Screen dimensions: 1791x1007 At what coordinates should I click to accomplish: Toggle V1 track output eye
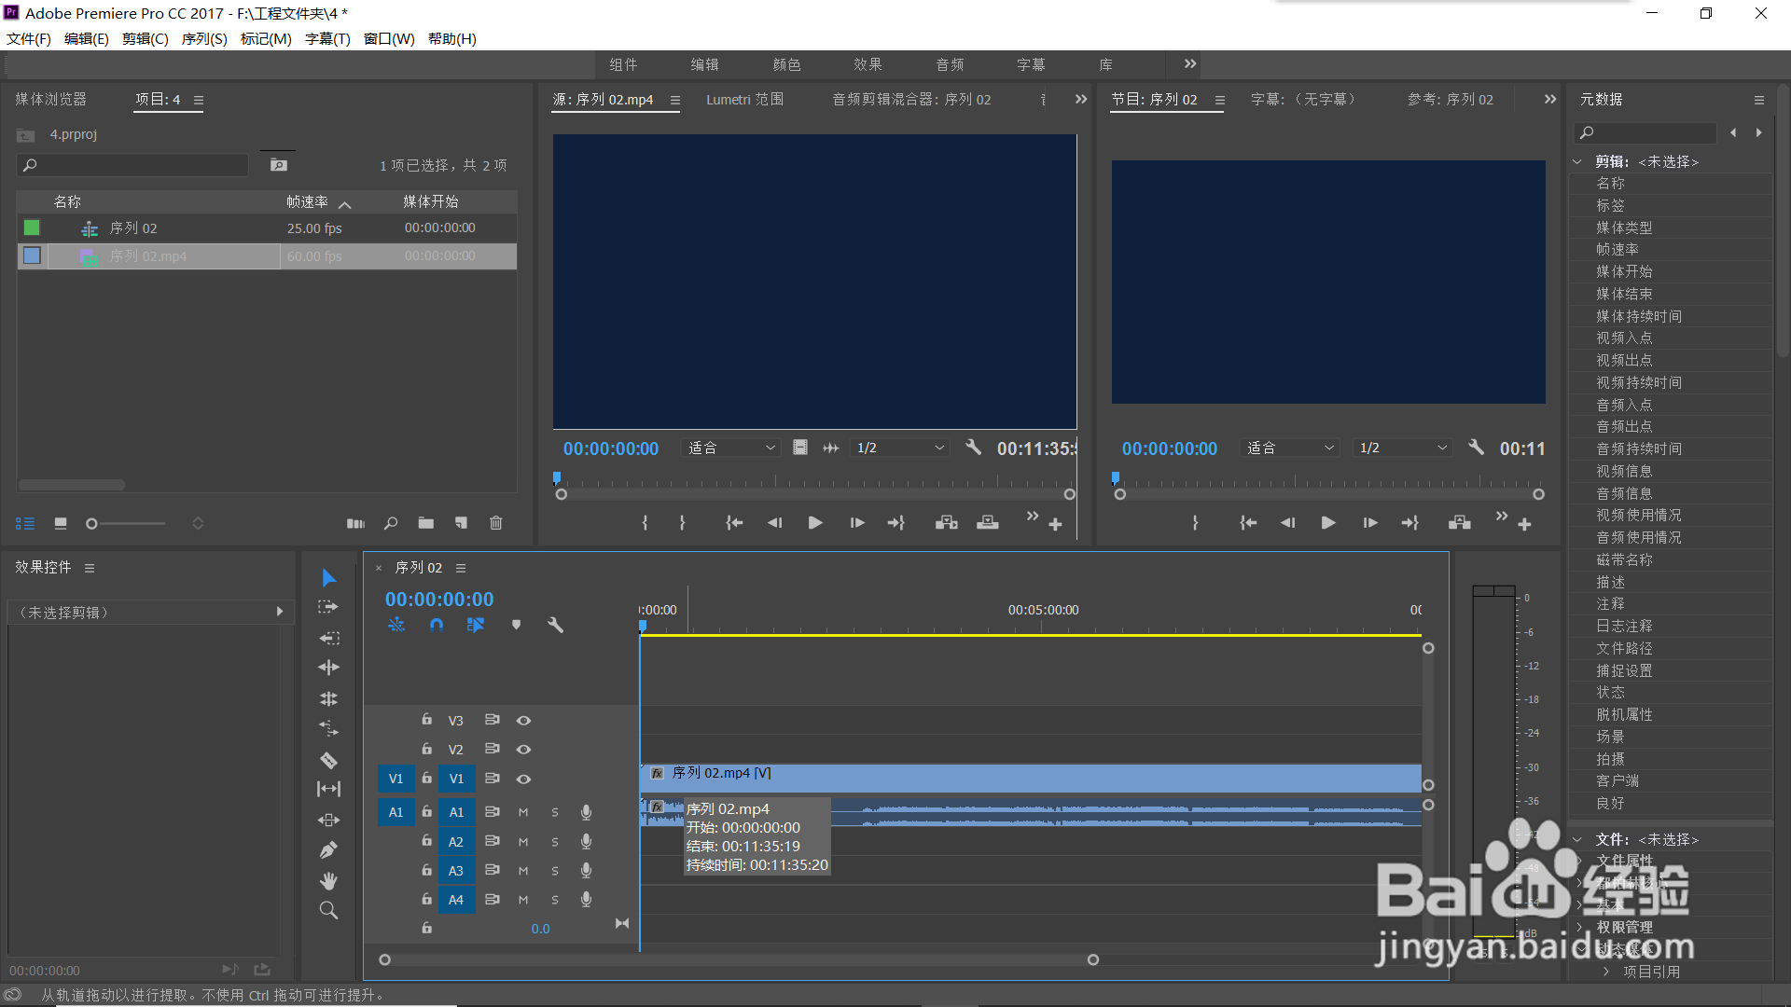click(523, 779)
